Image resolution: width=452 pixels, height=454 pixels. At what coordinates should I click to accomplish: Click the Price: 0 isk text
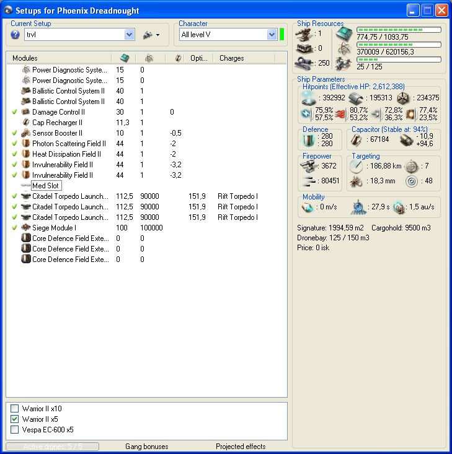tap(313, 248)
